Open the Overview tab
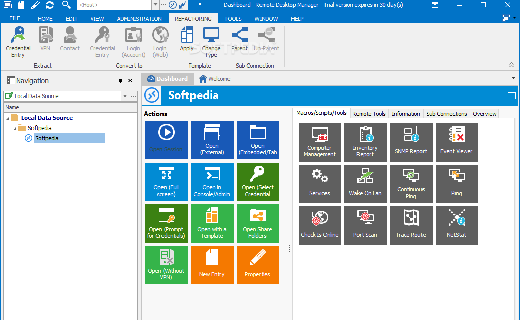The image size is (520, 320). tap(484, 114)
